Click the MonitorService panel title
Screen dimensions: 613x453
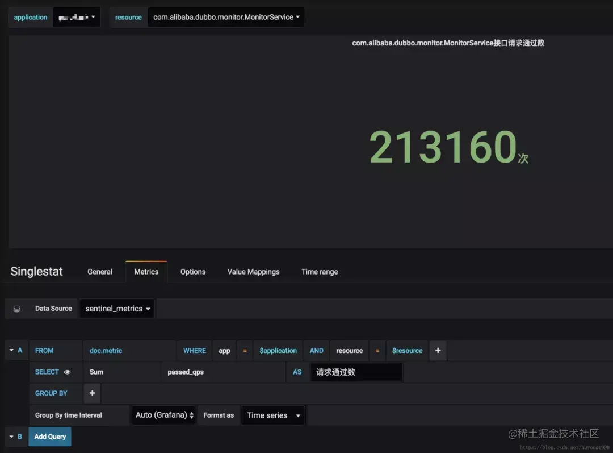point(448,43)
